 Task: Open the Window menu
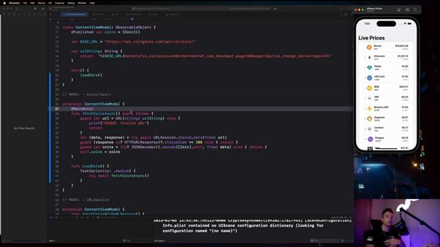(x=82, y=3)
